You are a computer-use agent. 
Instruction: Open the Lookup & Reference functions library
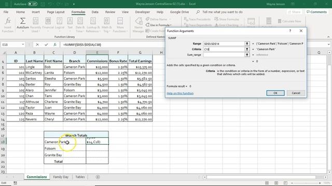point(93,25)
